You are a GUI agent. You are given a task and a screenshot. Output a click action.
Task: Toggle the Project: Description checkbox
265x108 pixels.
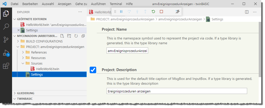(x=93, y=70)
